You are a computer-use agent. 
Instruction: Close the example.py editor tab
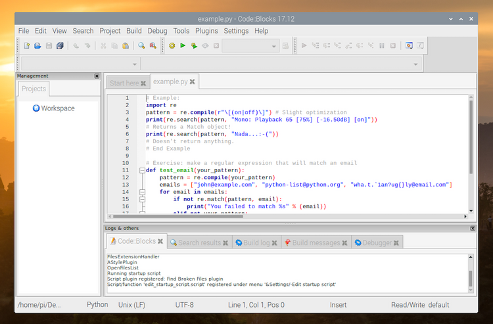click(193, 83)
